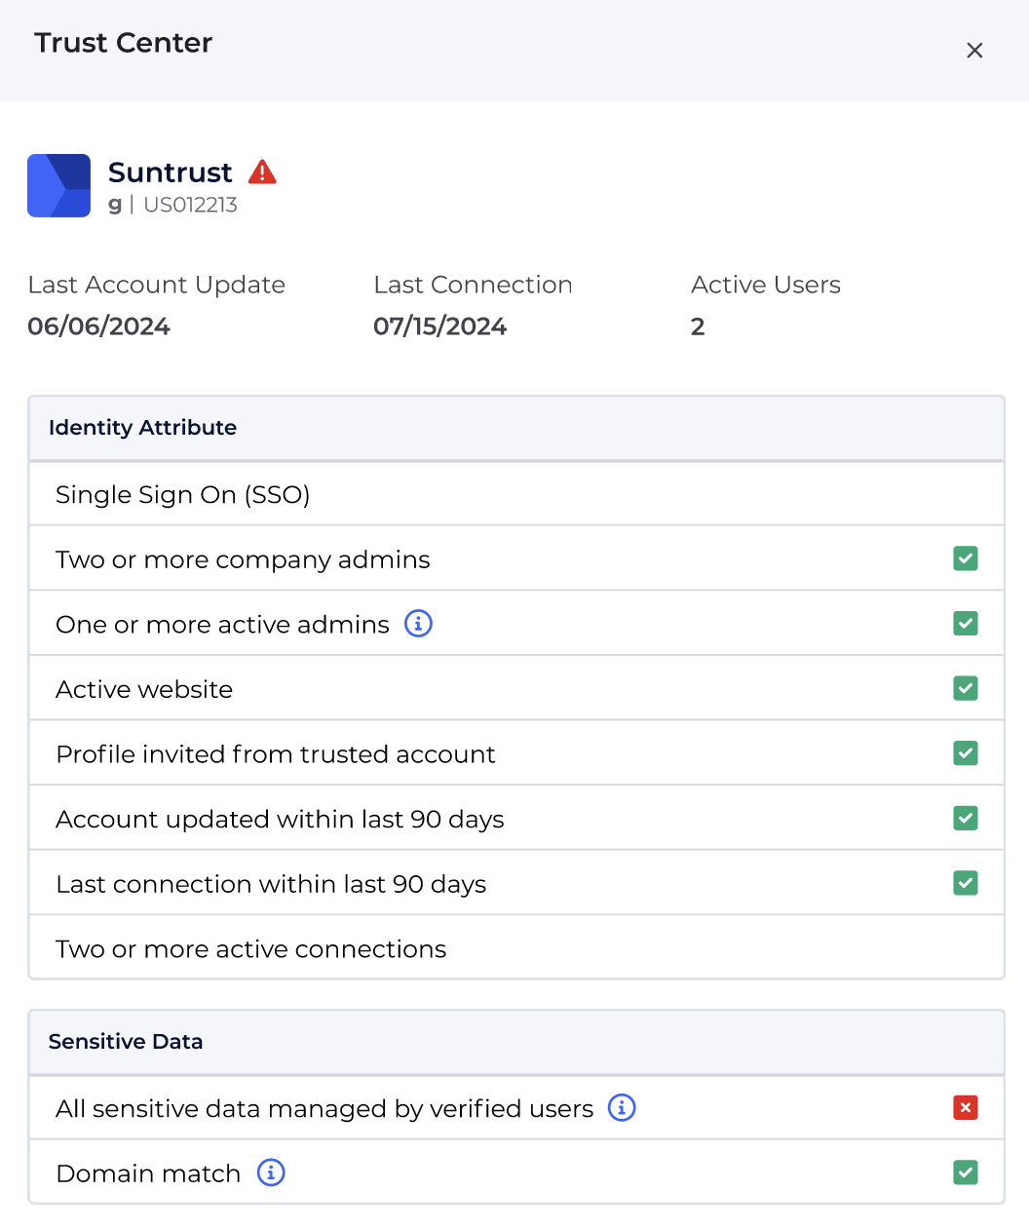The image size is (1029, 1230).
Task: Click the Last Connection label
Action: click(473, 285)
